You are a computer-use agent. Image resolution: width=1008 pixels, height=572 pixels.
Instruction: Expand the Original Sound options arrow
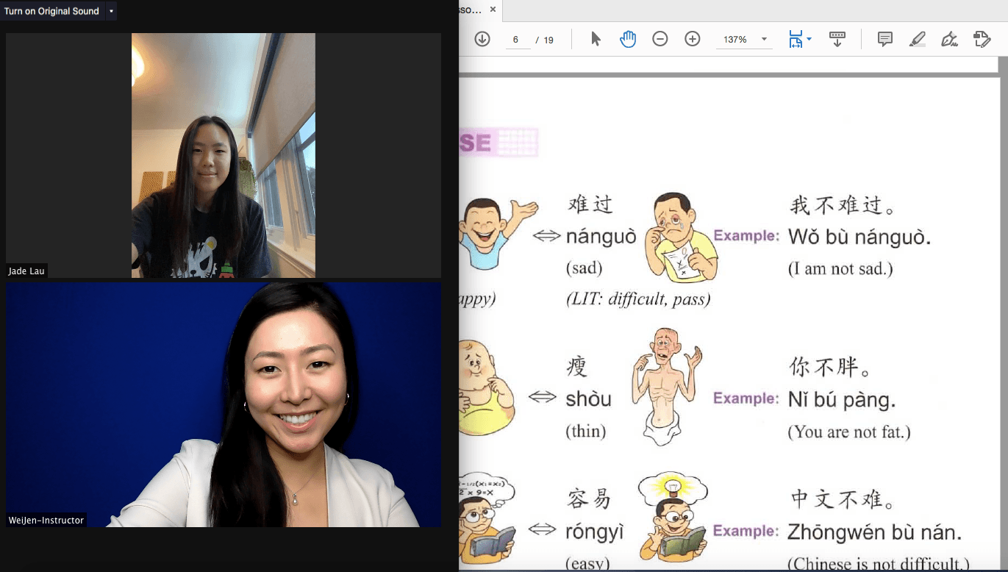pyautogui.click(x=111, y=11)
